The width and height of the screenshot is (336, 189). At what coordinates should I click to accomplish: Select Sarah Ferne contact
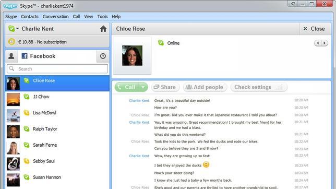click(x=57, y=148)
